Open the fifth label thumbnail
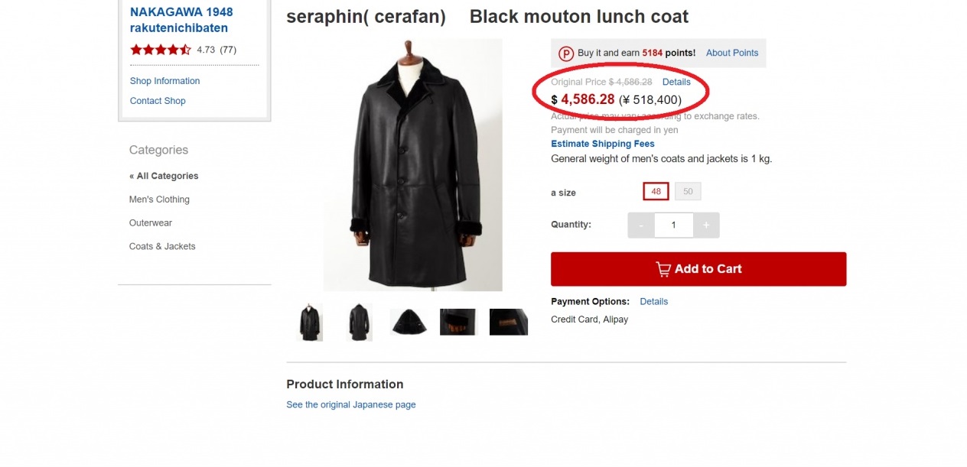This screenshot has height=467, width=967. pyautogui.click(x=508, y=322)
